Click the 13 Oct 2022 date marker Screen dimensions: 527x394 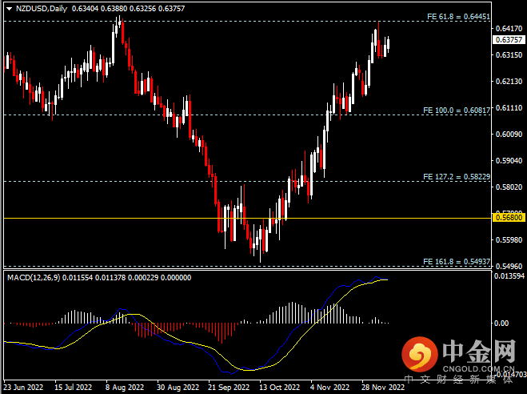point(281,385)
